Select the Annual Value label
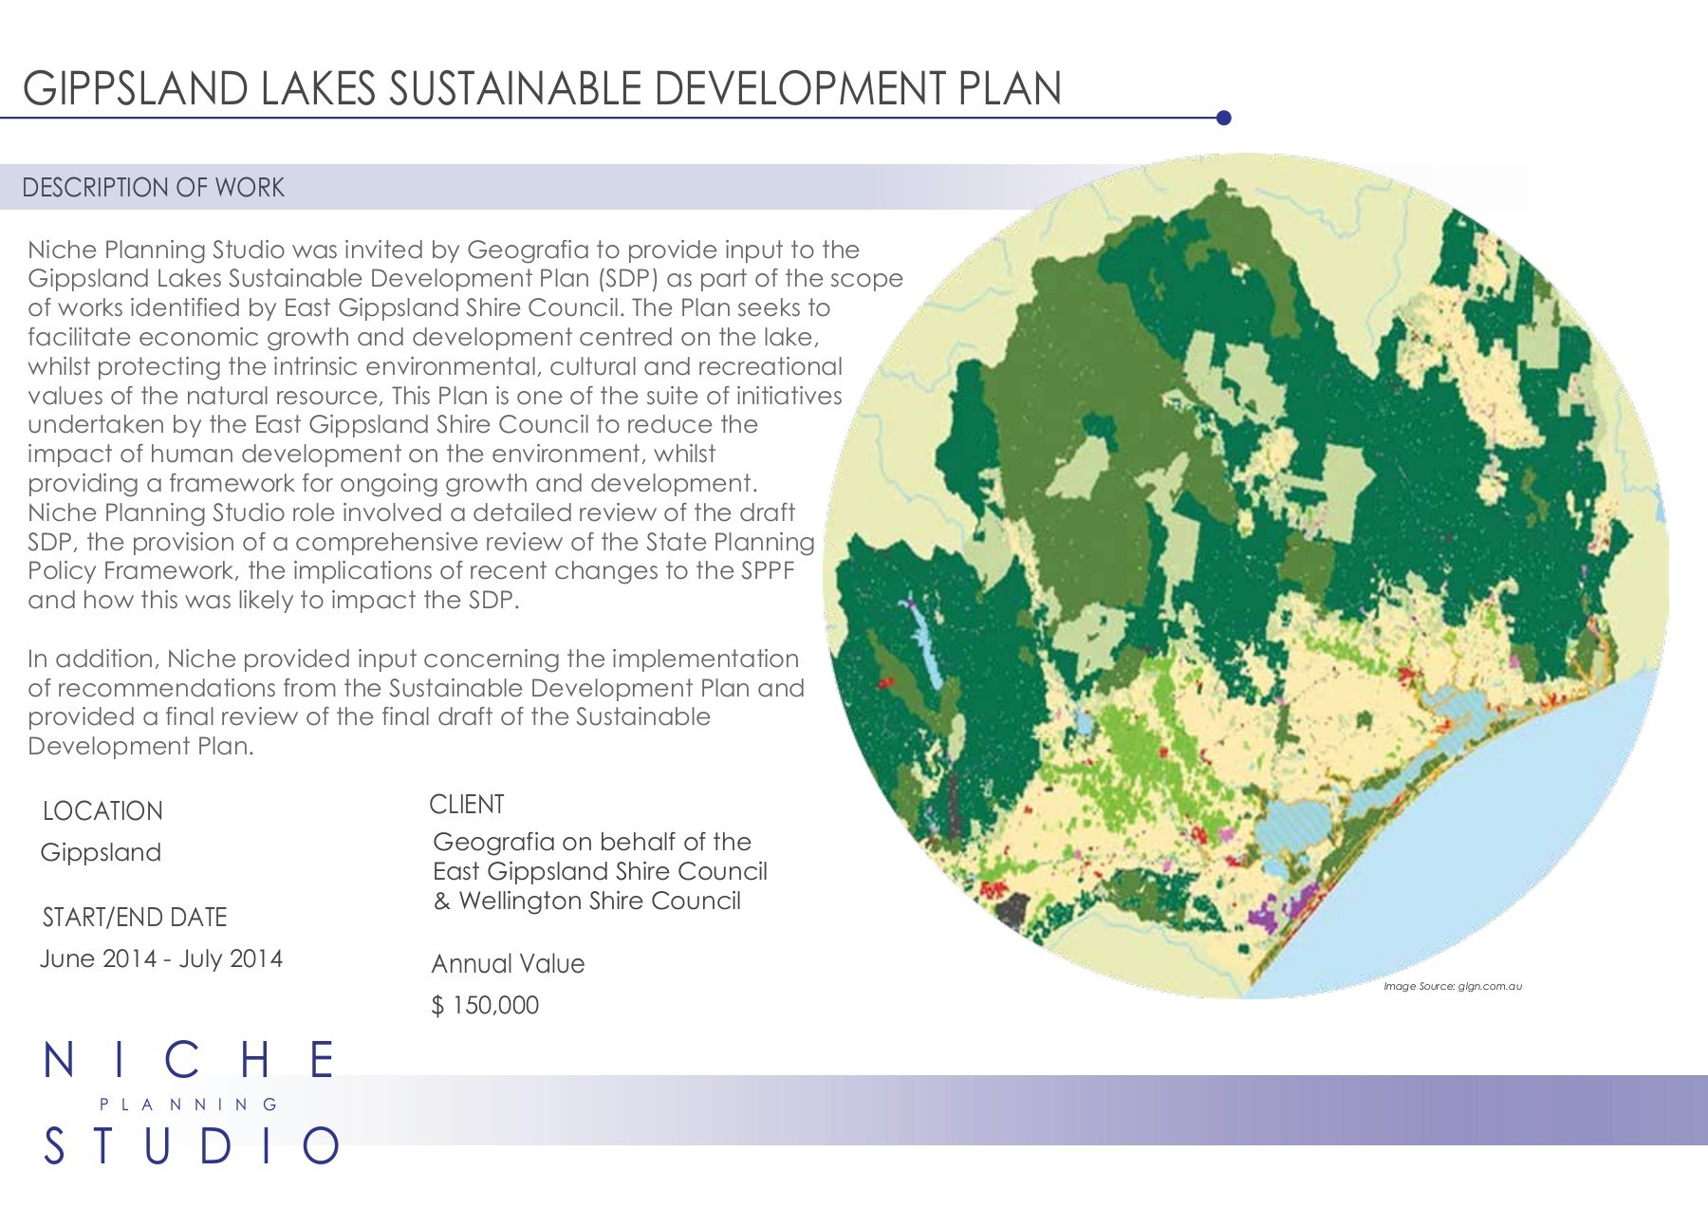The image size is (1708, 1208). tap(510, 964)
